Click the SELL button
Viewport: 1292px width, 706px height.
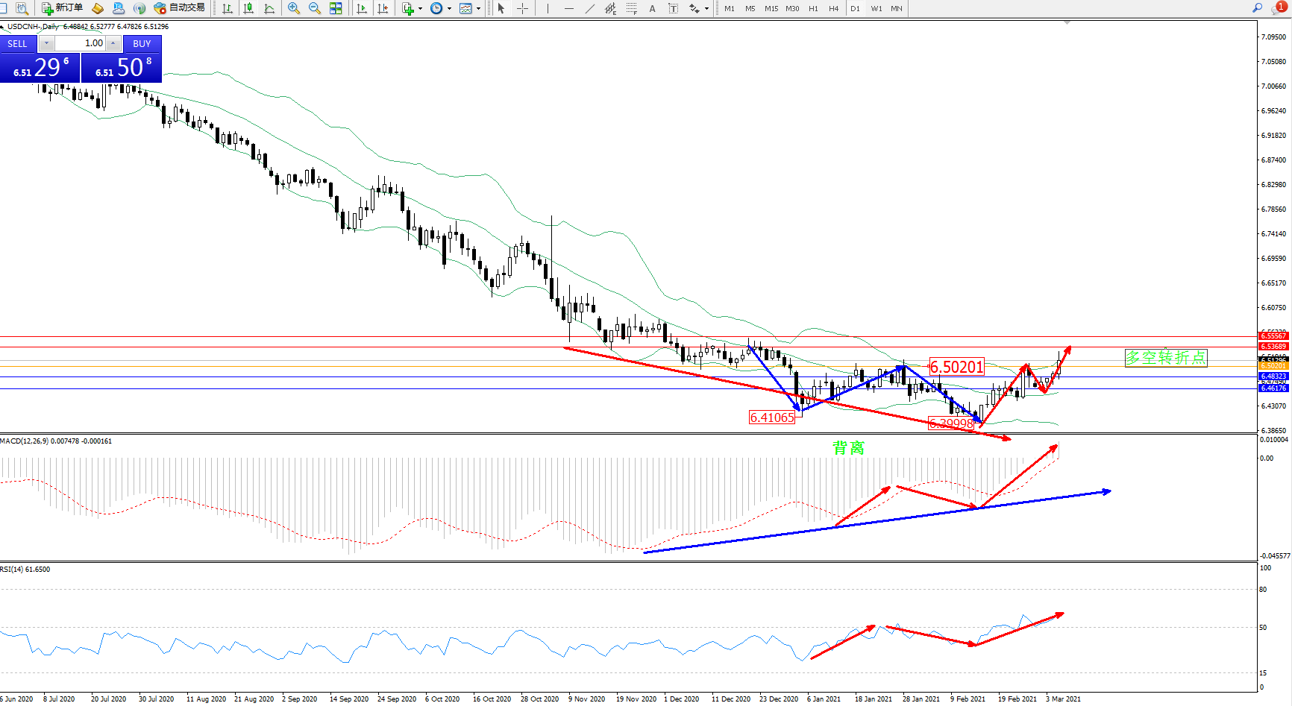point(17,43)
